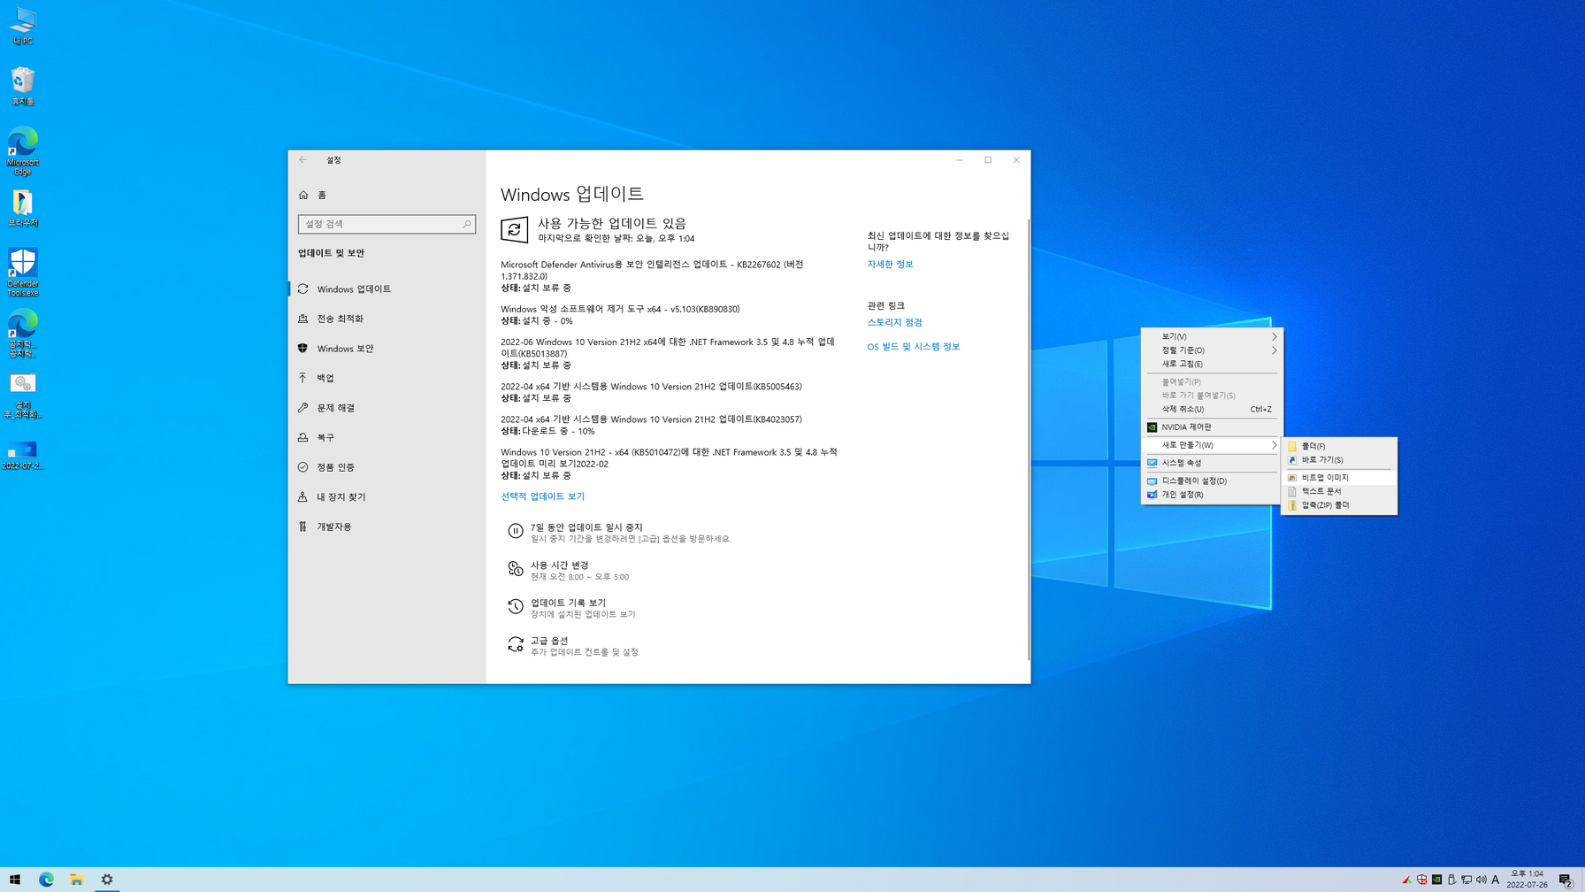This screenshot has height=892, width=1585.
Task: Open 복구 in the sidebar
Action: 387,438
